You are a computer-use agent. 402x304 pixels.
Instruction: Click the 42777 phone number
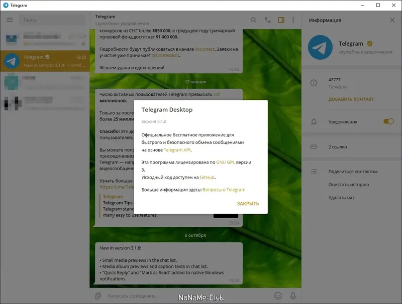334,80
